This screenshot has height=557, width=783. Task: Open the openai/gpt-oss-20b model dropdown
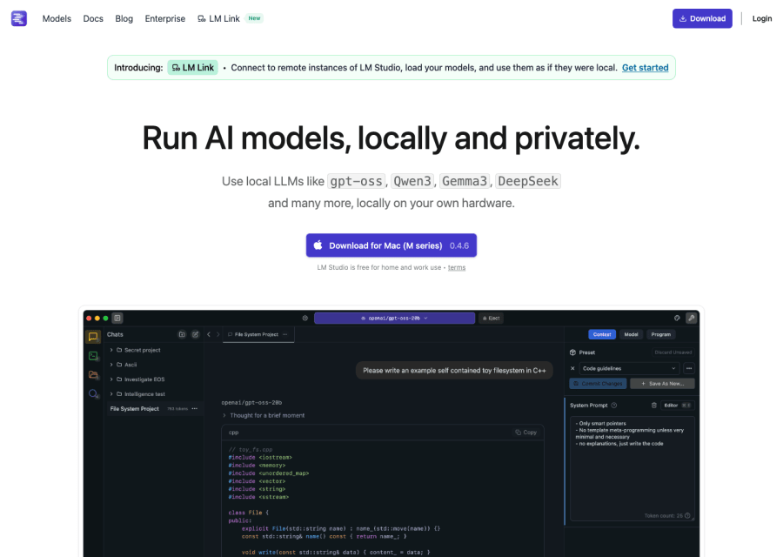394,318
